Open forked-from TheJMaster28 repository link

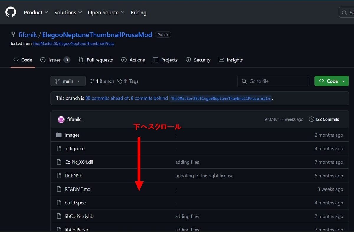pyautogui.click(x=73, y=44)
